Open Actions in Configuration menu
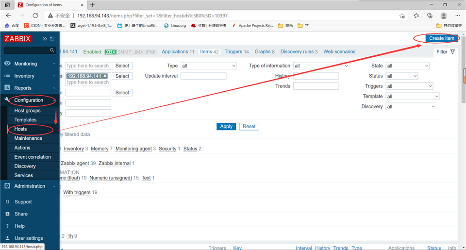The image size is (466, 250). [x=22, y=148]
